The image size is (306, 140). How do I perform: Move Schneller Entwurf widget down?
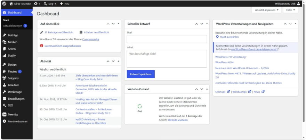coord(202,24)
